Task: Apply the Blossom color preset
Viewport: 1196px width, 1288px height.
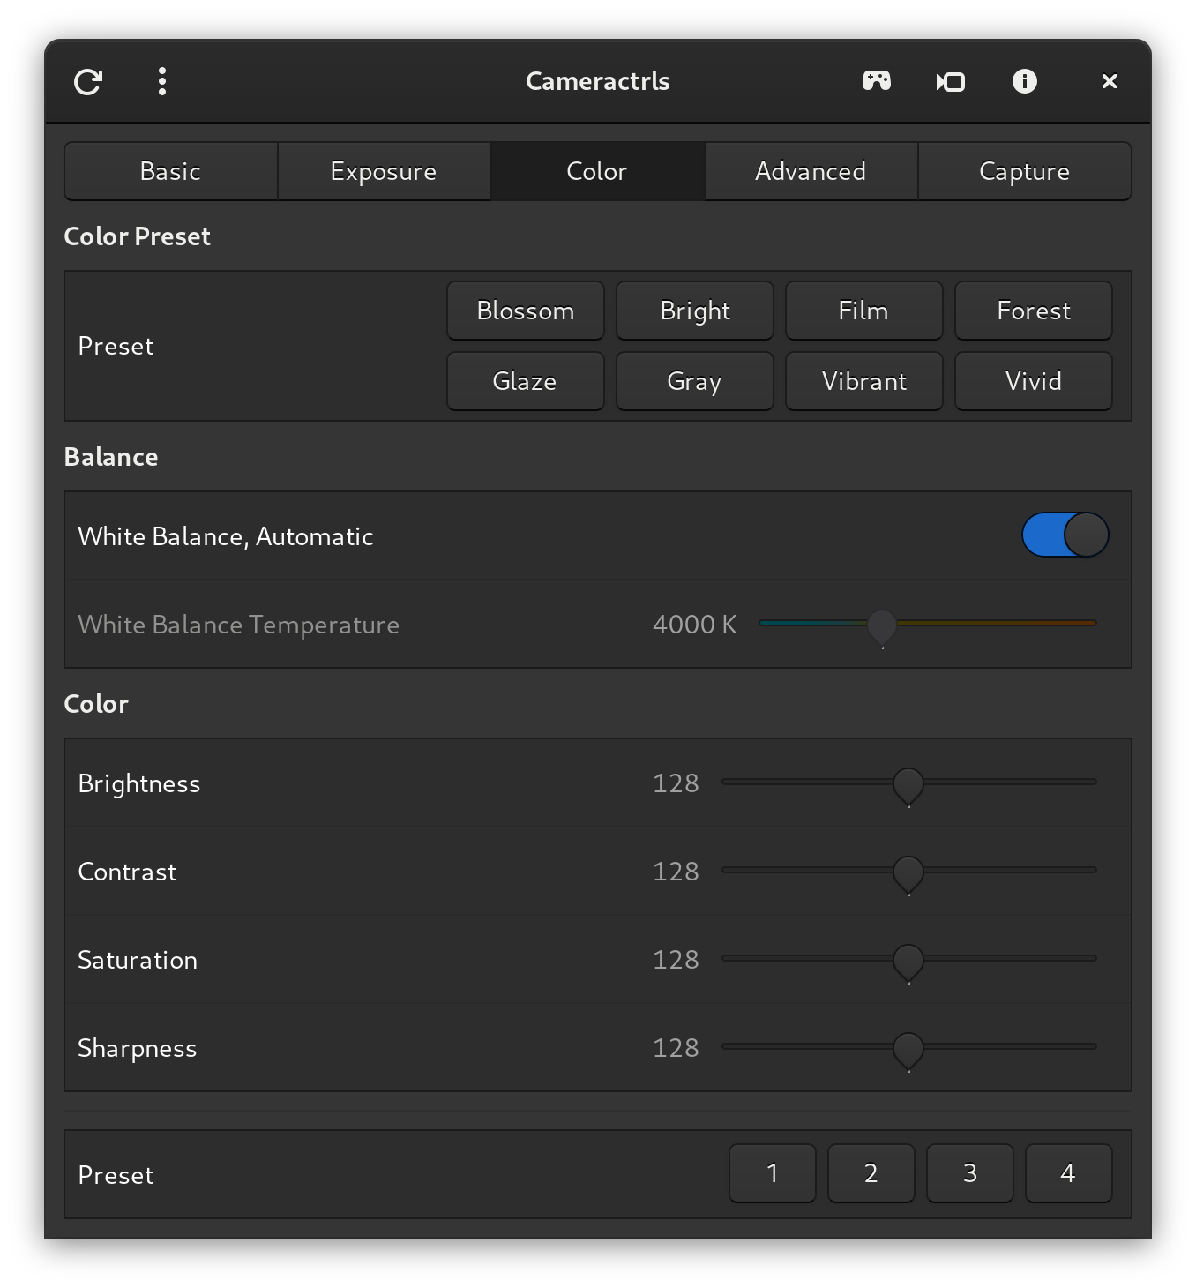Action: tap(525, 311)
